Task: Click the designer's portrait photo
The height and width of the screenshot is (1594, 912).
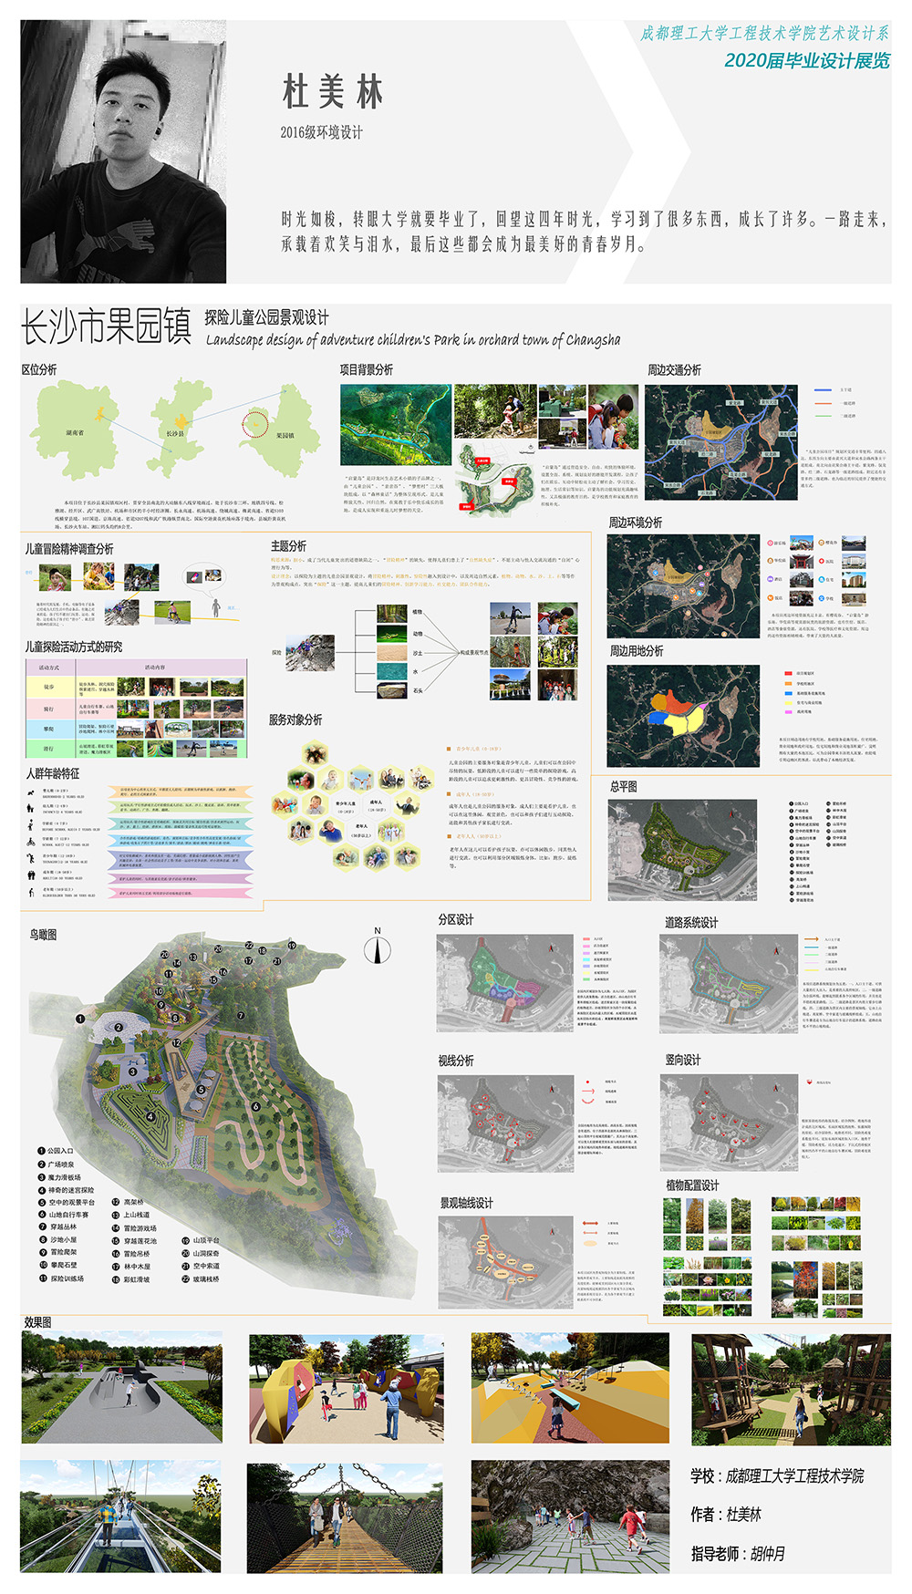Action: click(123, 151)
